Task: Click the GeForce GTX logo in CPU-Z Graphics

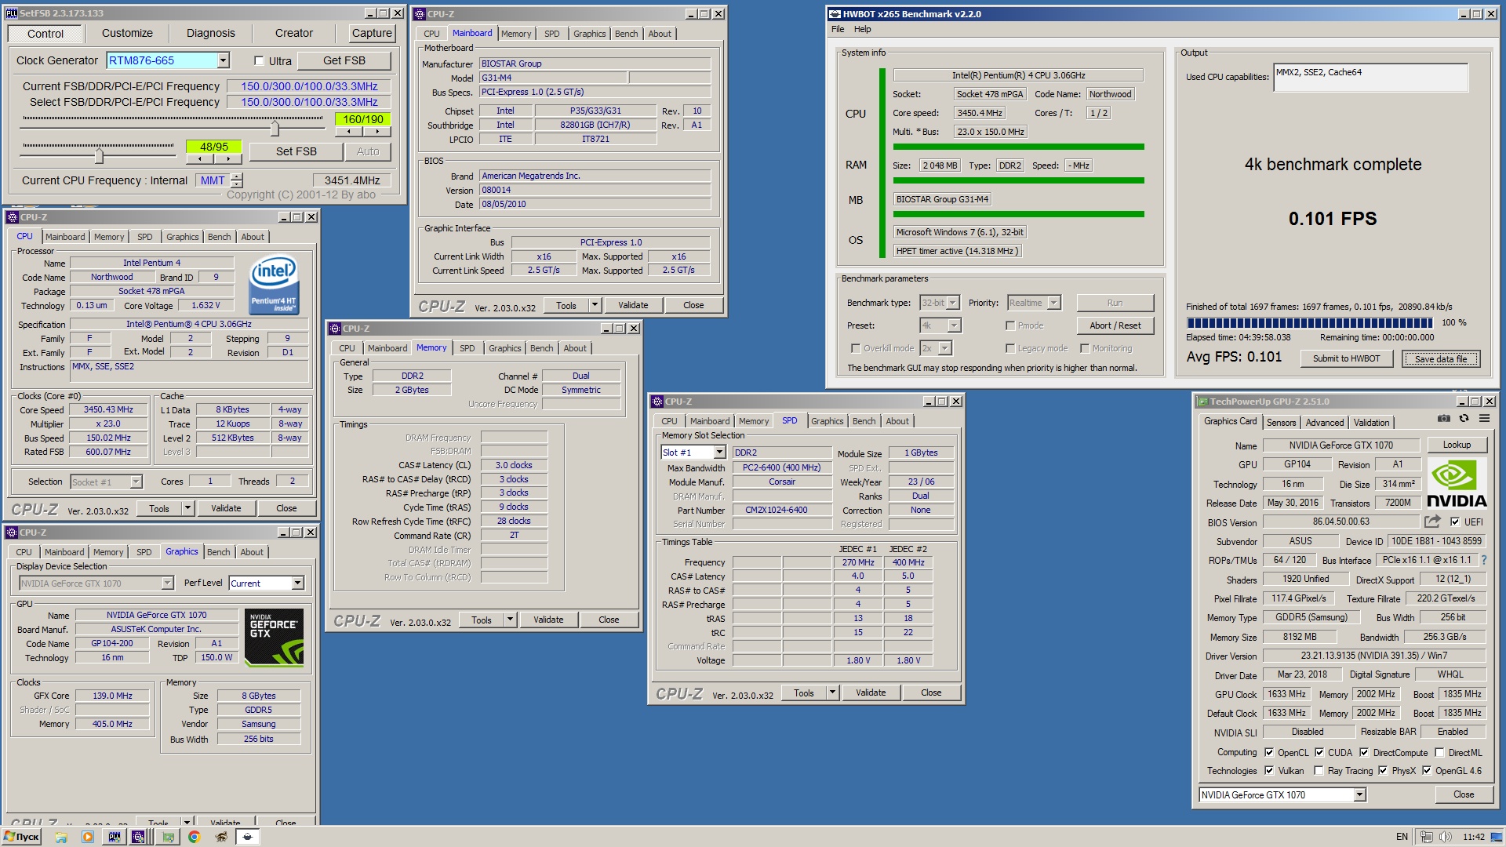Action: click(x=274, y=638)
